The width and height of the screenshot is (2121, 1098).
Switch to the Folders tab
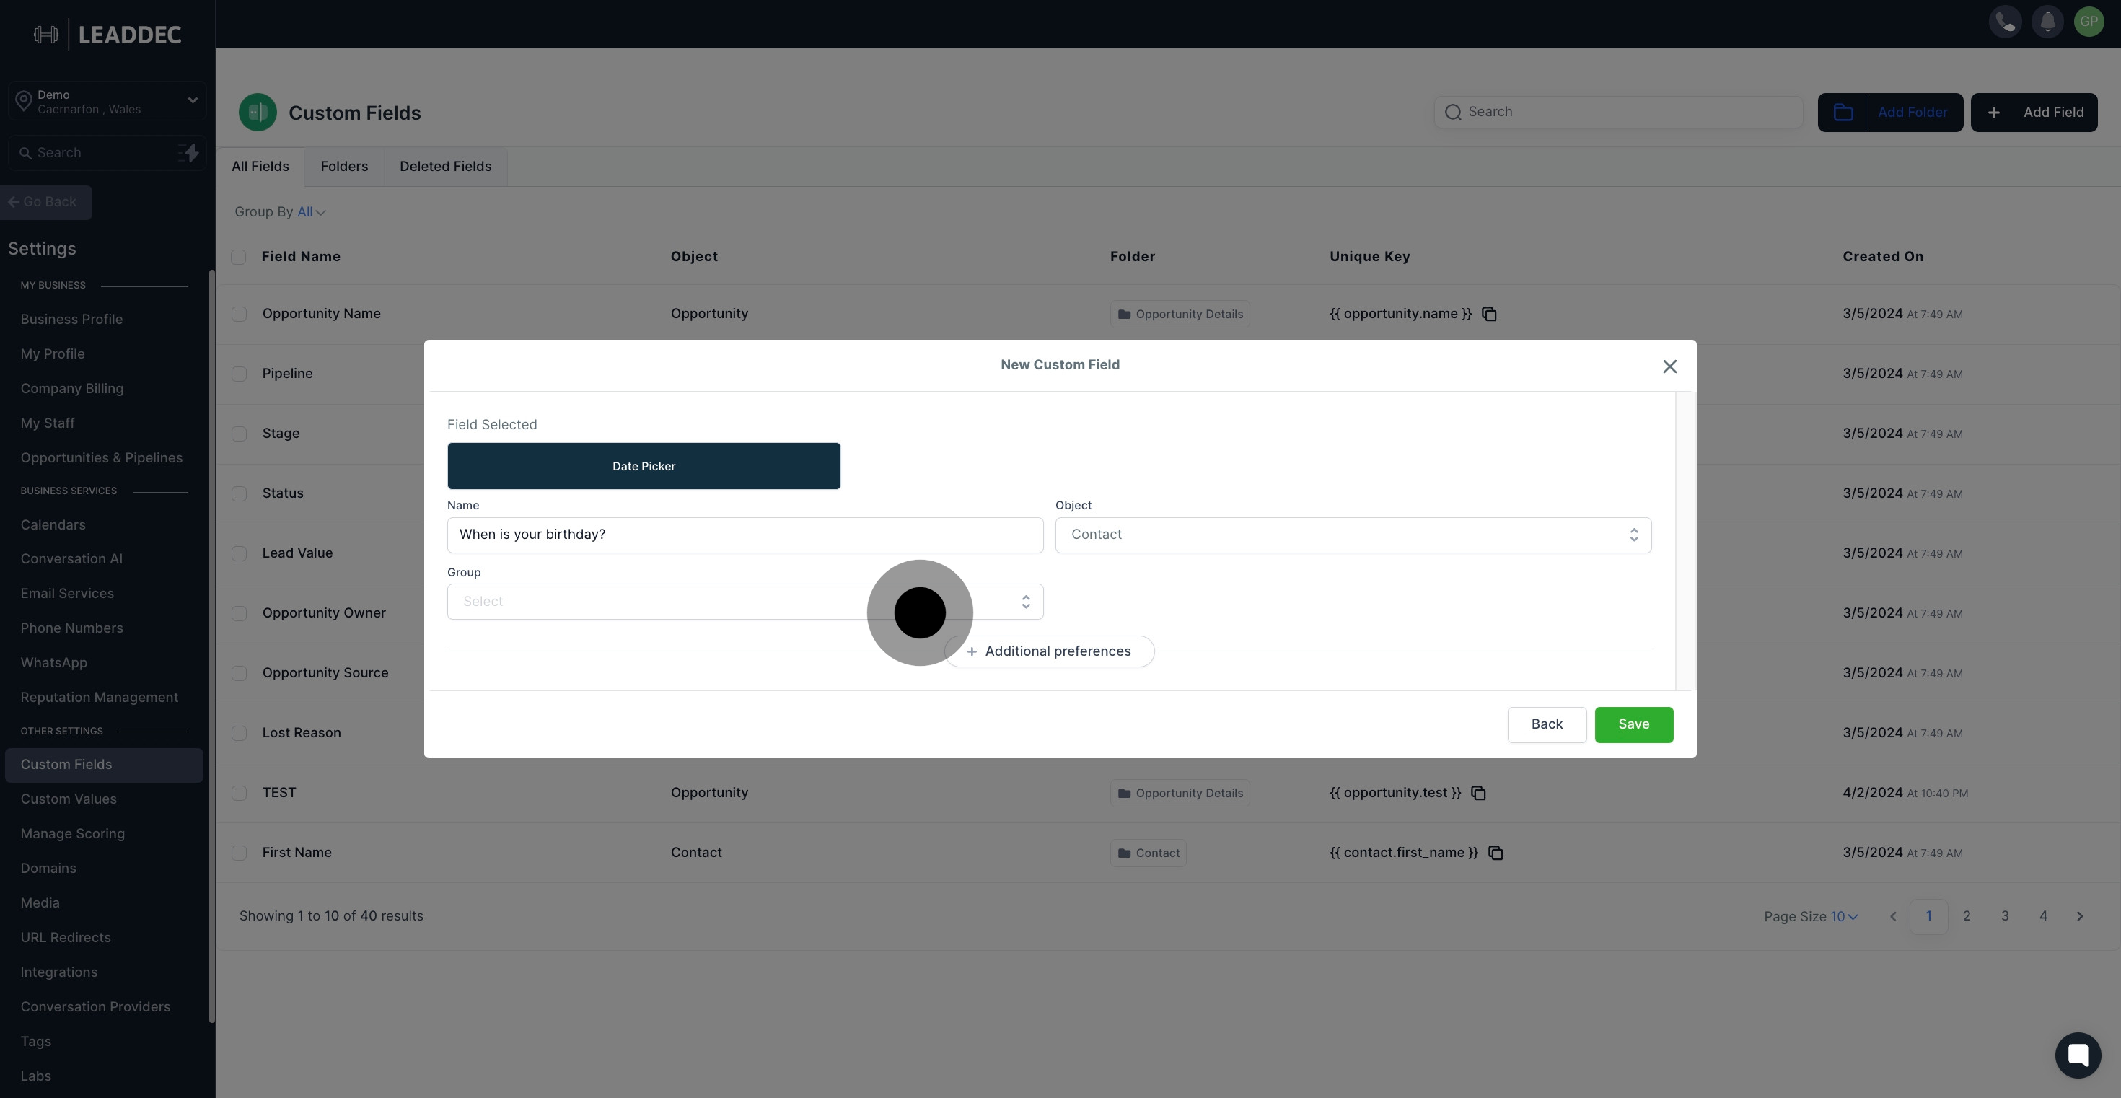click(x=344, y=167)
